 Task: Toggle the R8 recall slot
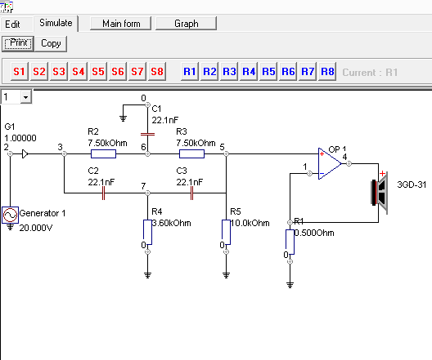click(327, 72)
